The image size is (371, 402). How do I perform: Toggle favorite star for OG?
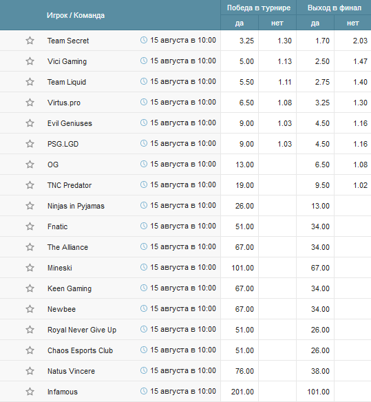[30, 165]
